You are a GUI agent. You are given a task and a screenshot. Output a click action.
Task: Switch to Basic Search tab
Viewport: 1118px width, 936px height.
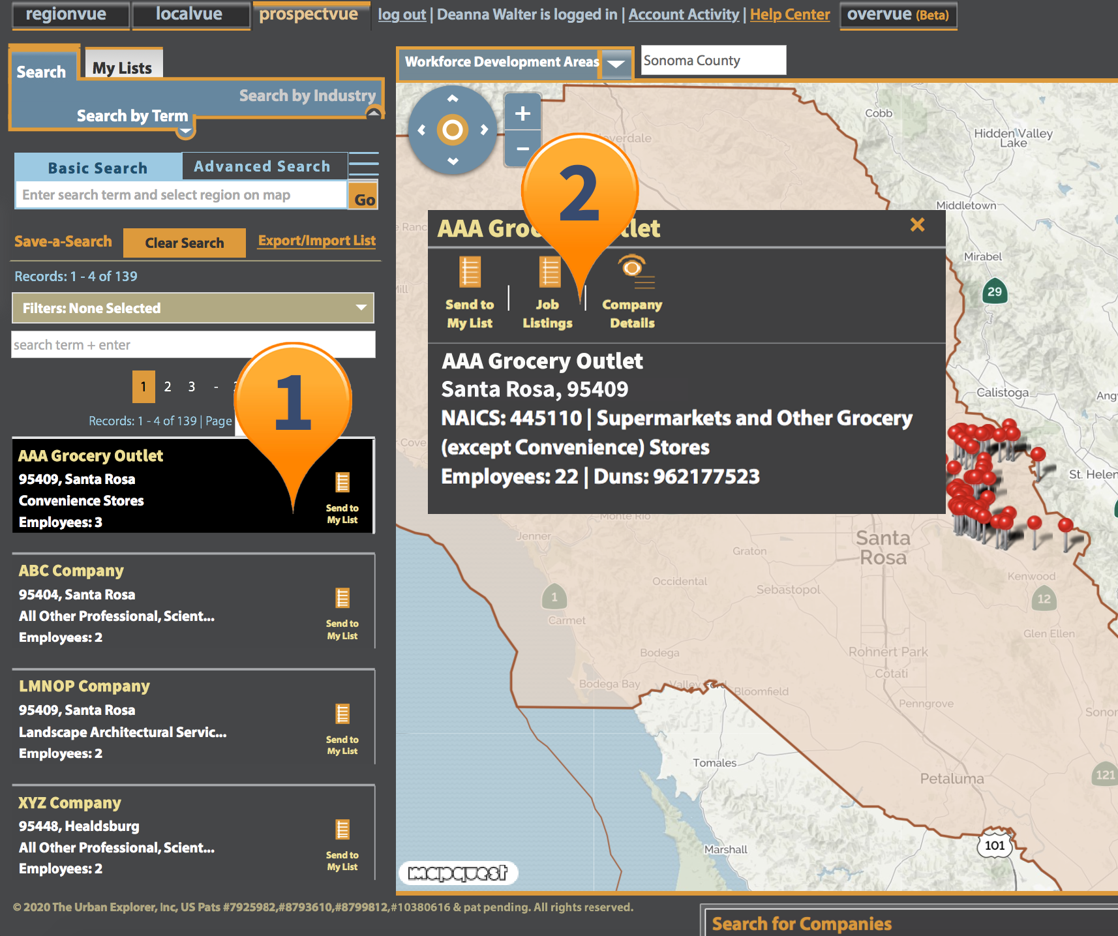[x=98, y=168]
